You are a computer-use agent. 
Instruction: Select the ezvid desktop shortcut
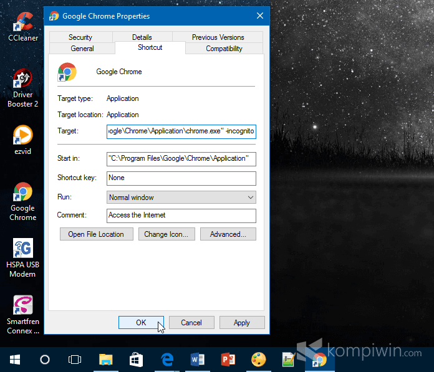point(22,140)
